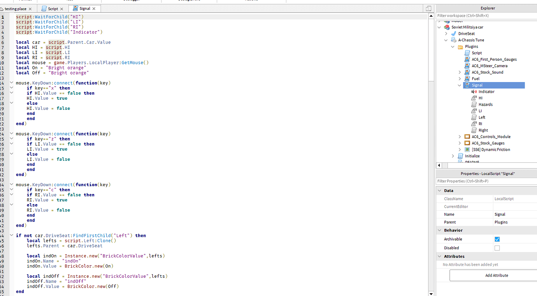Expand the AC6_Stock_Sound node
Screen dimensions: 537x296
coord(460,72)
